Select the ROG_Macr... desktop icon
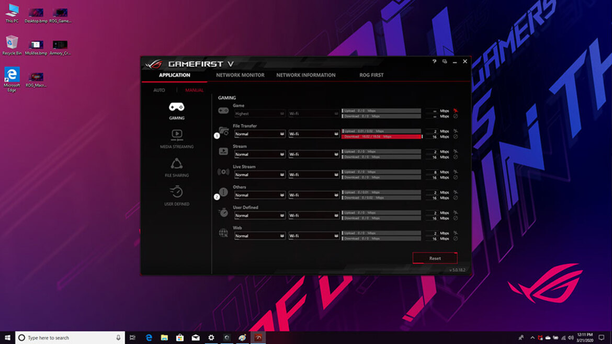 point(36,79)
